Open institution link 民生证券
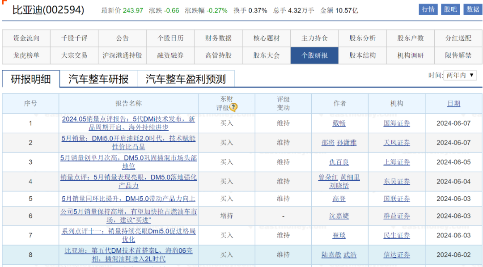The width and height of the screenshot is (483, 267). pos(397,235)
